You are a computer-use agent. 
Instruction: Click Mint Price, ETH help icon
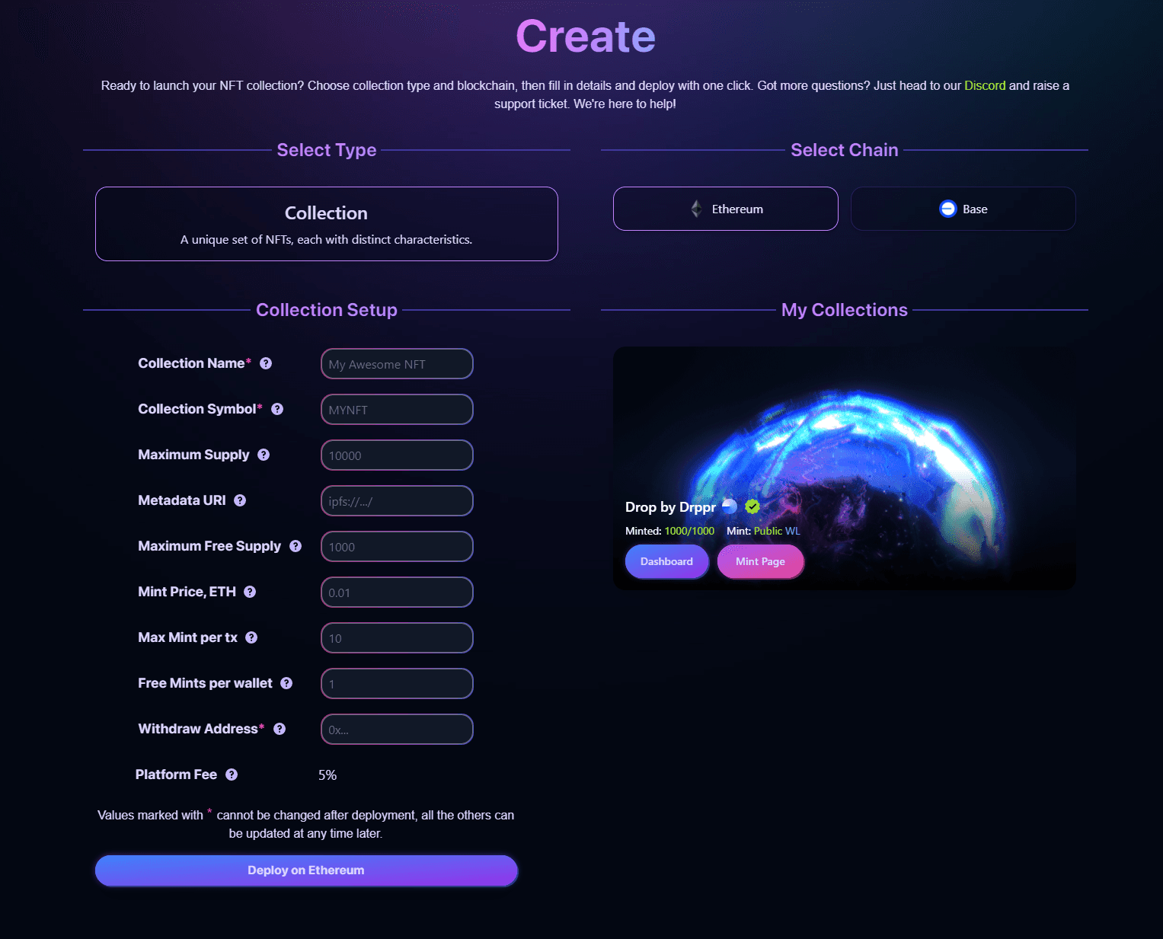coord(250,592)
